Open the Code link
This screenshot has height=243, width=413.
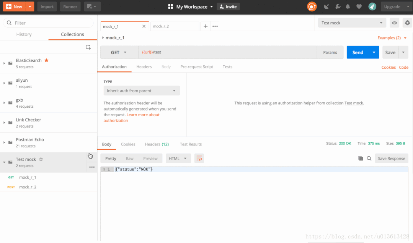tap(403, 67)
